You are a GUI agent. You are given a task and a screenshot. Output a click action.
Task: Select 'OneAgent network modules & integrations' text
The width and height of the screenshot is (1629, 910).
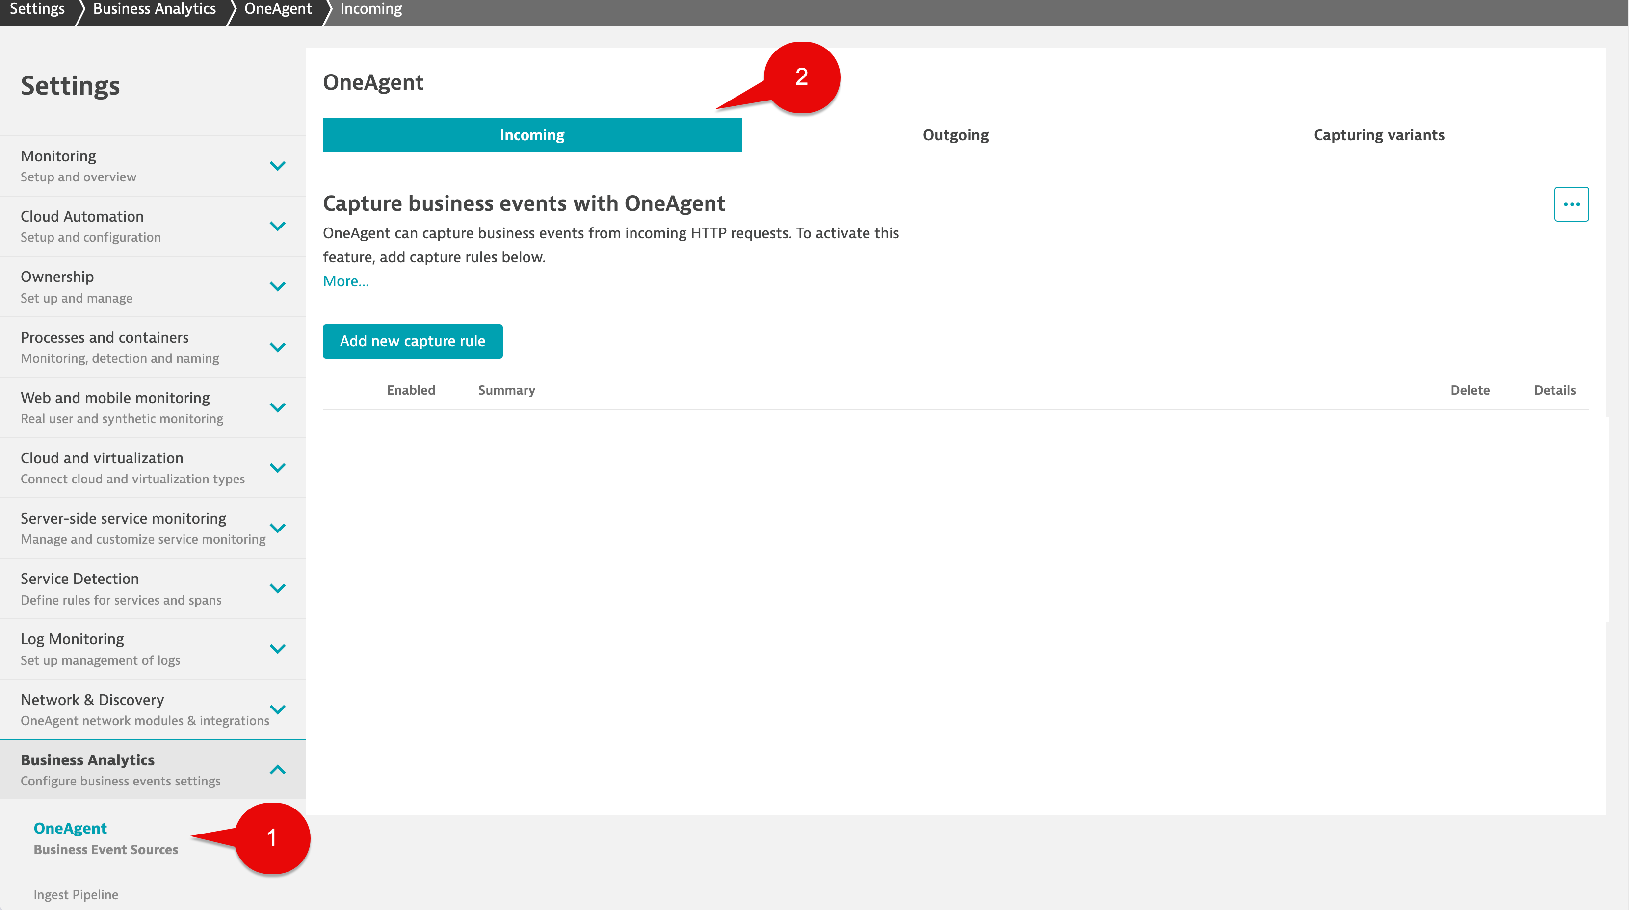click(145, 720)
